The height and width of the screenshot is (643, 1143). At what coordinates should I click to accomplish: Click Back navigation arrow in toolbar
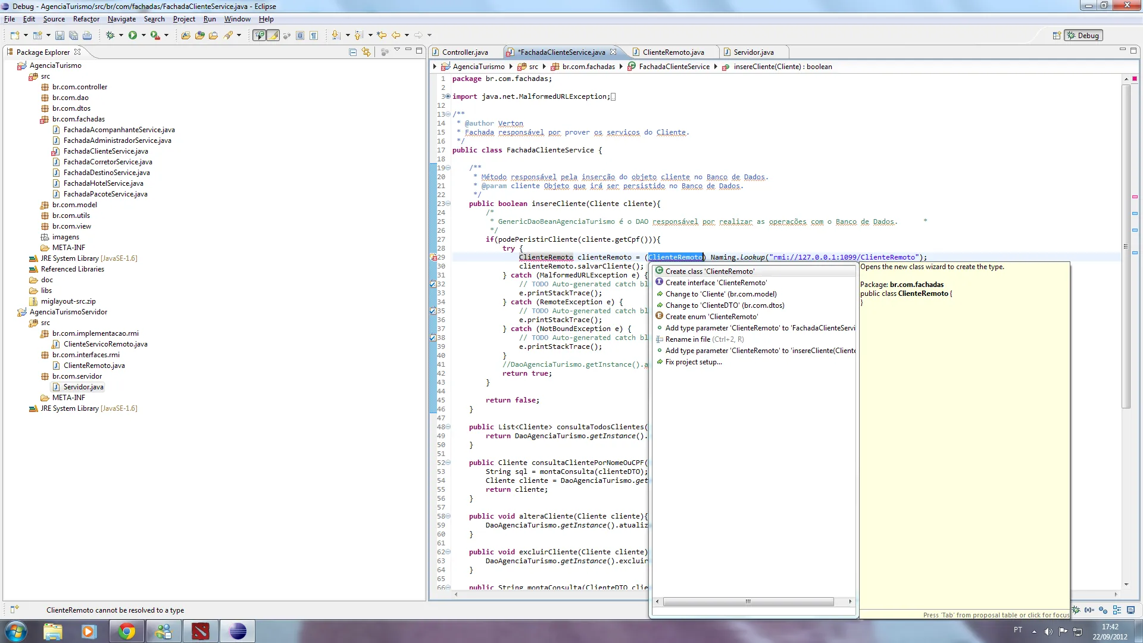[x=396, y=36]
